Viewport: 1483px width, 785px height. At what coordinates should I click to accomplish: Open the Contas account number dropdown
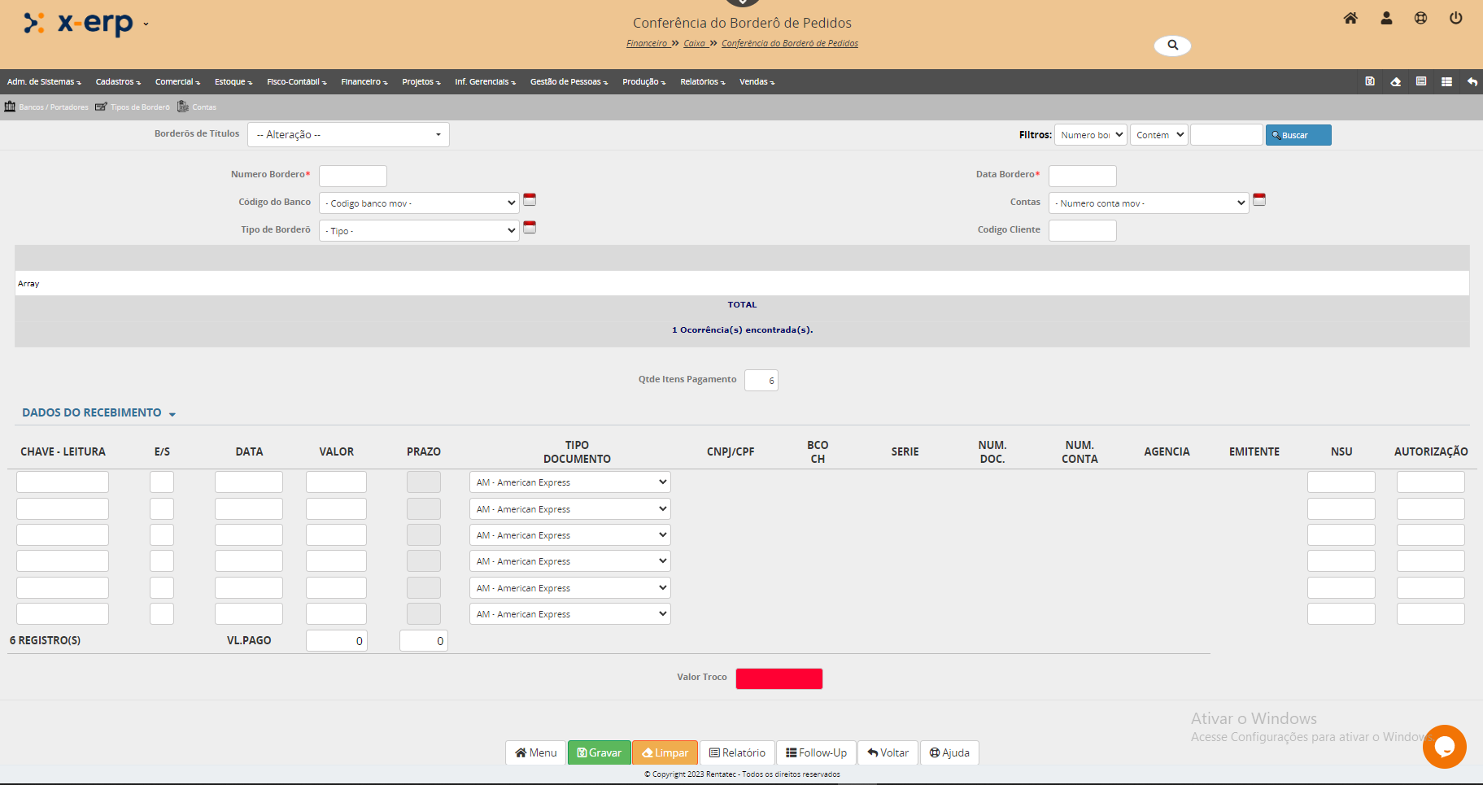click(1149, 203)
